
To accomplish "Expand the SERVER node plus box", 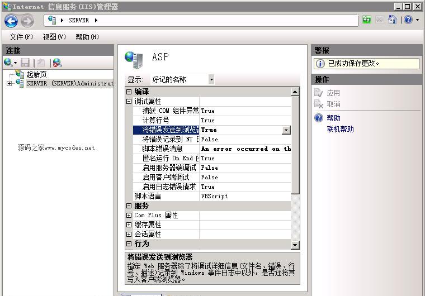I will 9,83.
